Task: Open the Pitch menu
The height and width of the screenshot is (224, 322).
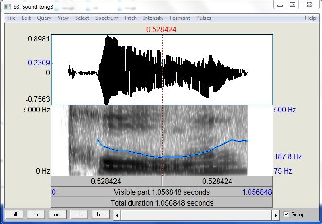Action: (131, 18)
